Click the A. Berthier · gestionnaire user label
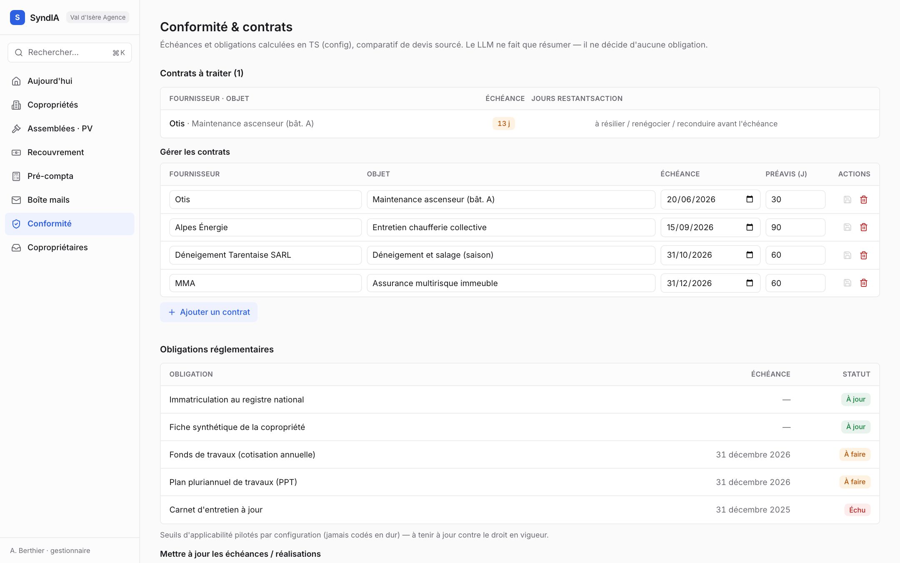Screen dimensions: 900x563 [x=50, y=550]
